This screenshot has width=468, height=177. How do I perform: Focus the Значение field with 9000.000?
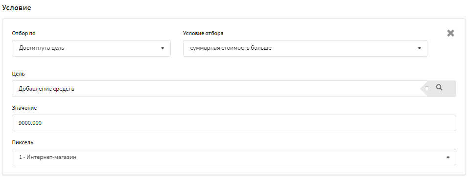tap(234, 123)
